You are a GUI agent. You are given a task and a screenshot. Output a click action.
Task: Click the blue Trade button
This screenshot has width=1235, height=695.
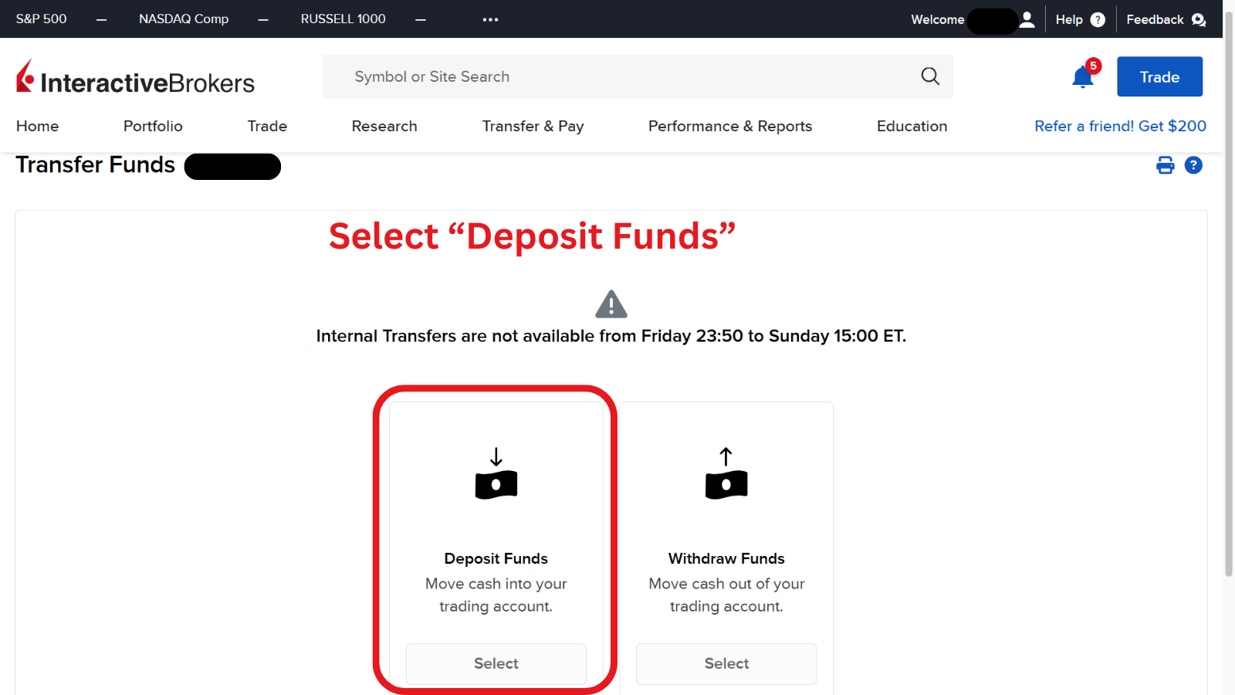pyautogui.click(x=1159, y=76)
